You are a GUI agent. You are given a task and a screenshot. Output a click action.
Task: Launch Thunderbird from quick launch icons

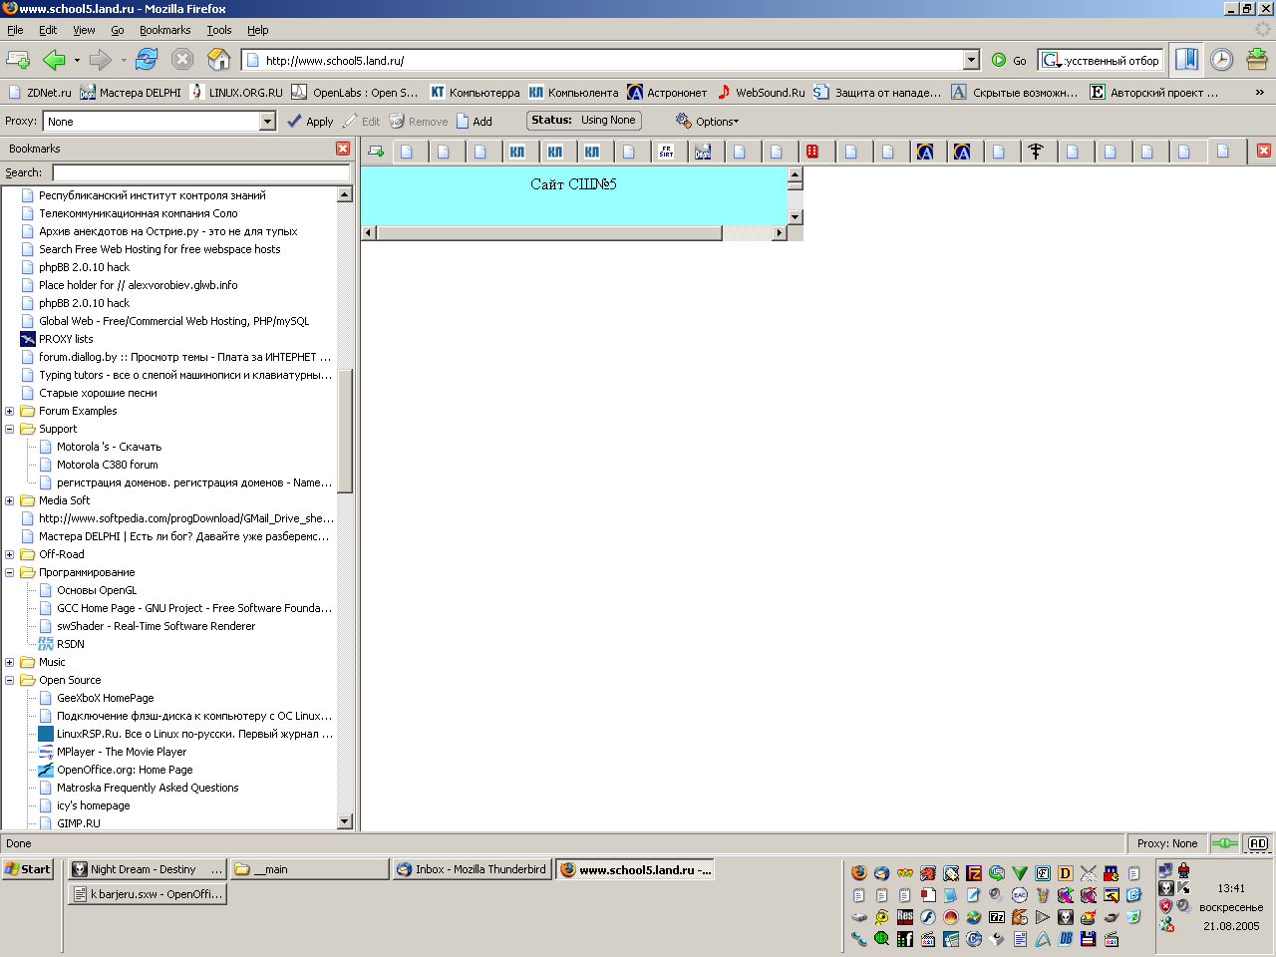[882, 873]
